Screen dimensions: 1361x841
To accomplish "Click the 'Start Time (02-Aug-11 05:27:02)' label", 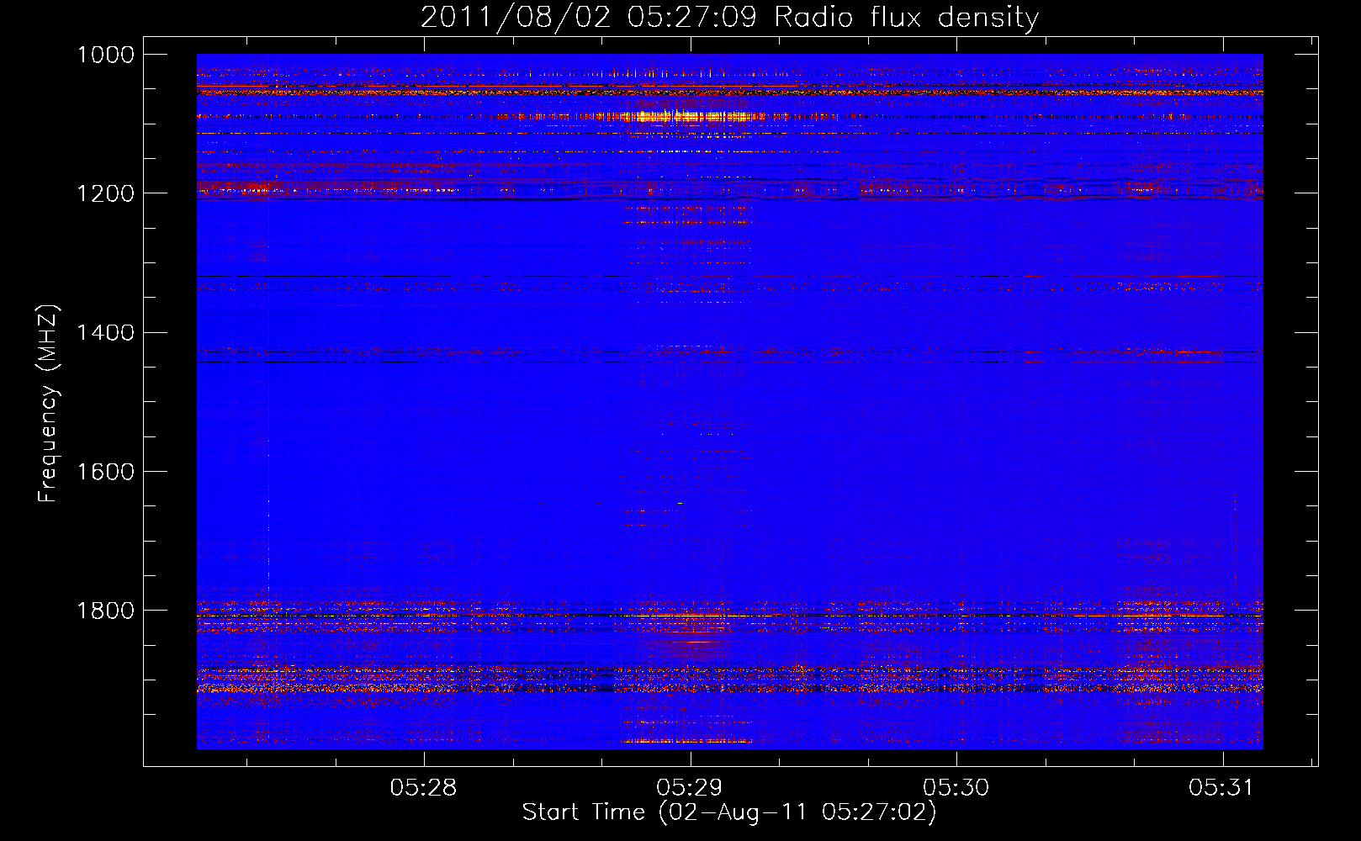I will click(728, 812).
